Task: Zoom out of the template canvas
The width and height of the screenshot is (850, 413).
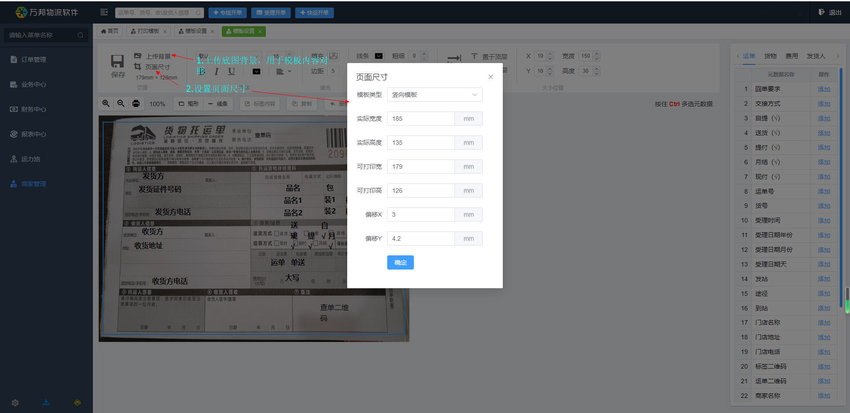Action: click(x=121, y=103)
